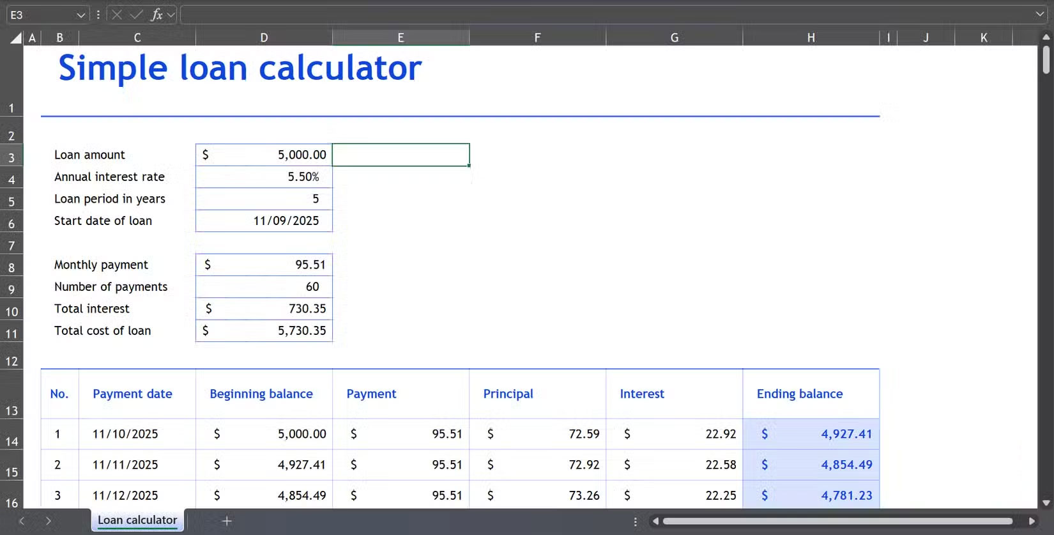Click the Loan amount value cell
Screen dimensions: 1054x535
[x=264, y=155]
